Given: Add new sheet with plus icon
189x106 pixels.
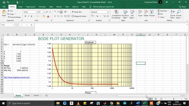Looking at the screenshot, I should tap(46, 95).
